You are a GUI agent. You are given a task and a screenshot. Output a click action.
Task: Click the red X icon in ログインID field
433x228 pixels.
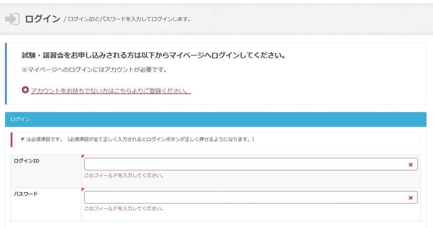point(411,164)
